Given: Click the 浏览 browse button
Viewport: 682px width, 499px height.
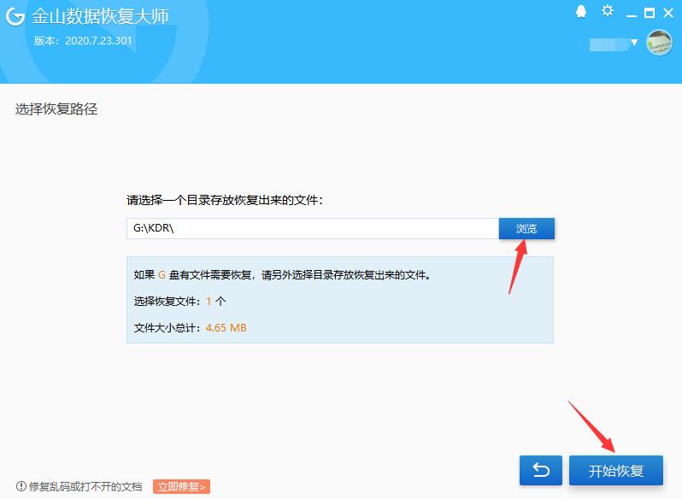Looking at the screenshot, I should point(526,229).
